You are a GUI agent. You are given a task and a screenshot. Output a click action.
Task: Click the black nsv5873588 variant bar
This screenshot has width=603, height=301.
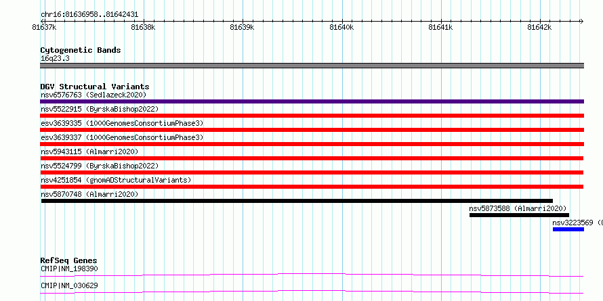click(519, 215)
